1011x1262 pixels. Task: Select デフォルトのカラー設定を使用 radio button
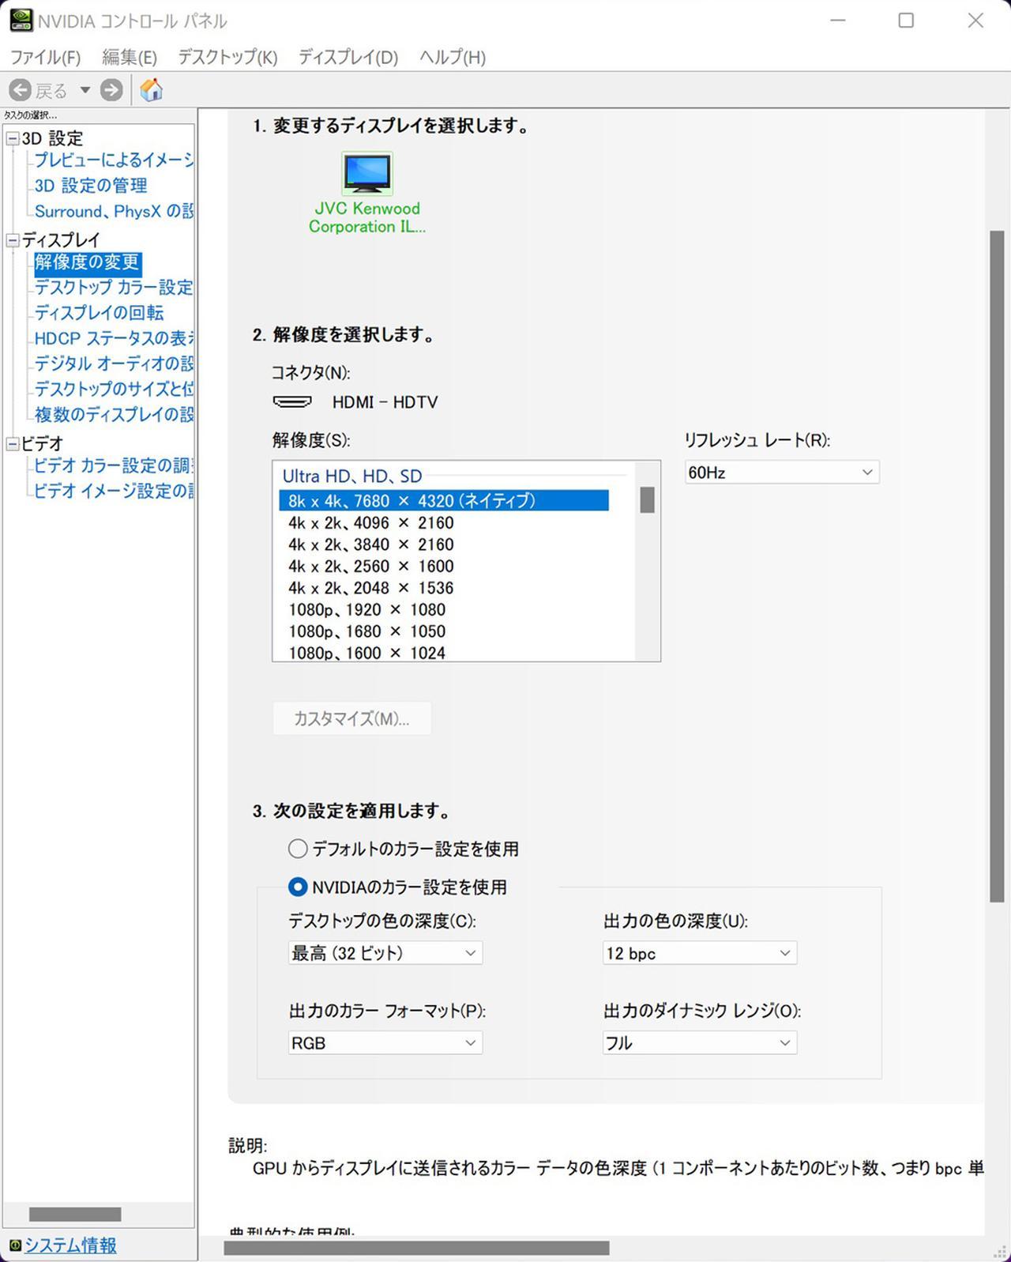click(x=298, y=849)
